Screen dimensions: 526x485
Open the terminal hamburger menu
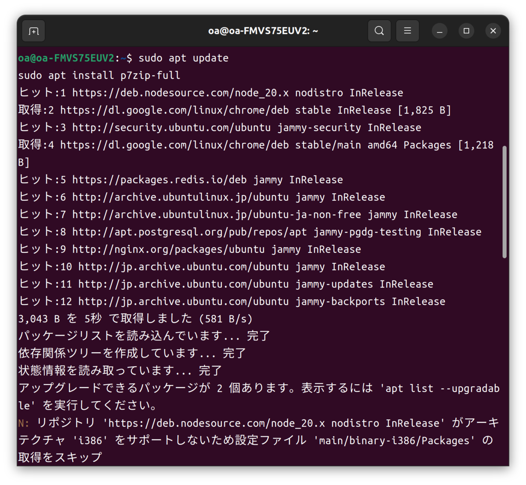pyautogui.click(x=407, y=31)
